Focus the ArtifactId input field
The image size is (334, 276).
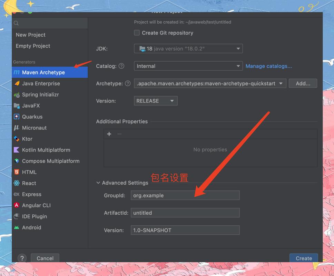185,213
